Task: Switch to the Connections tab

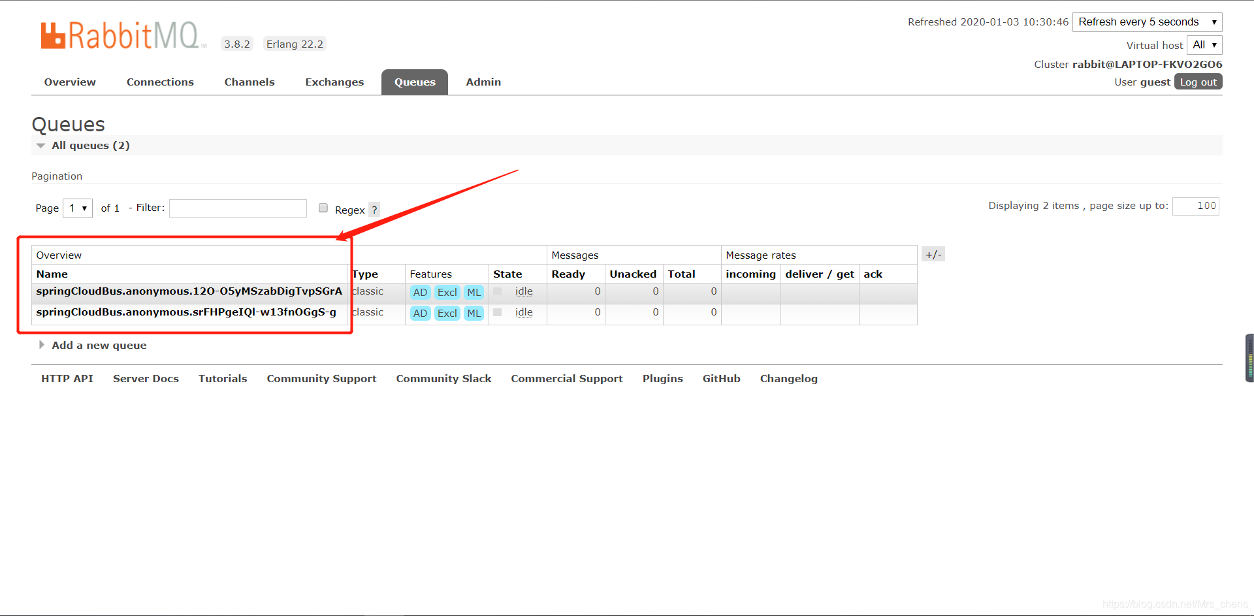Action: tap(160, 82)
